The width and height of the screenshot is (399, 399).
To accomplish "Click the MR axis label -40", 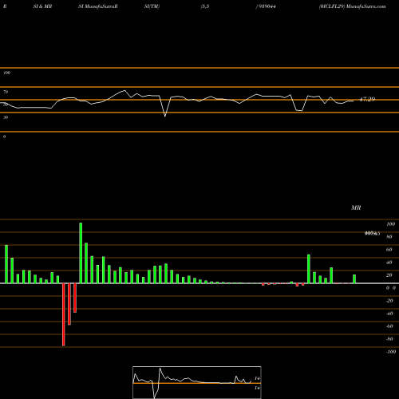I will (389, 314).
